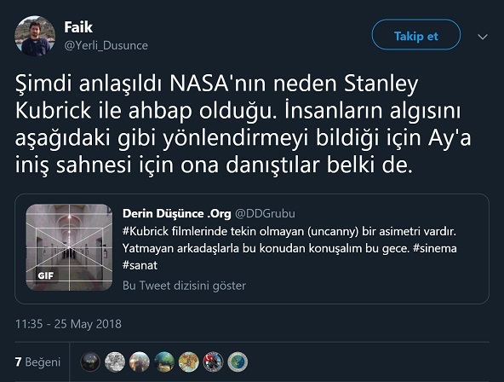Open the #sanat hashtag
Image resolution: width=504 pixels, height=382 pixels.
pos(140,265)
